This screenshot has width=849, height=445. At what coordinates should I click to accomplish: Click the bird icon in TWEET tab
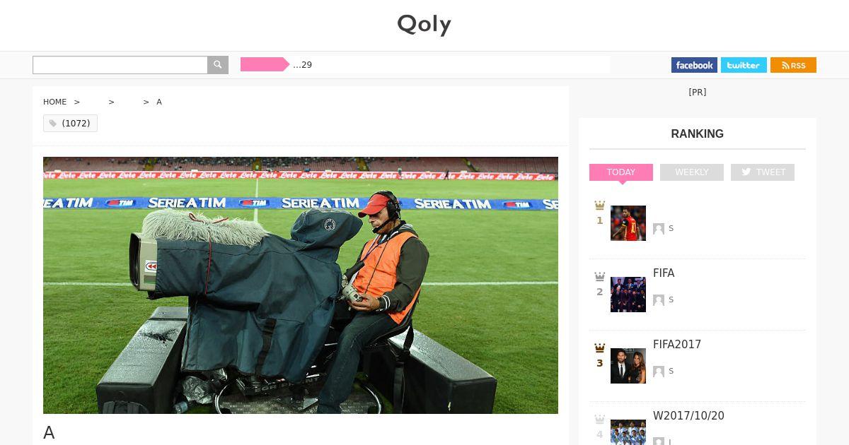coord(746,172)
